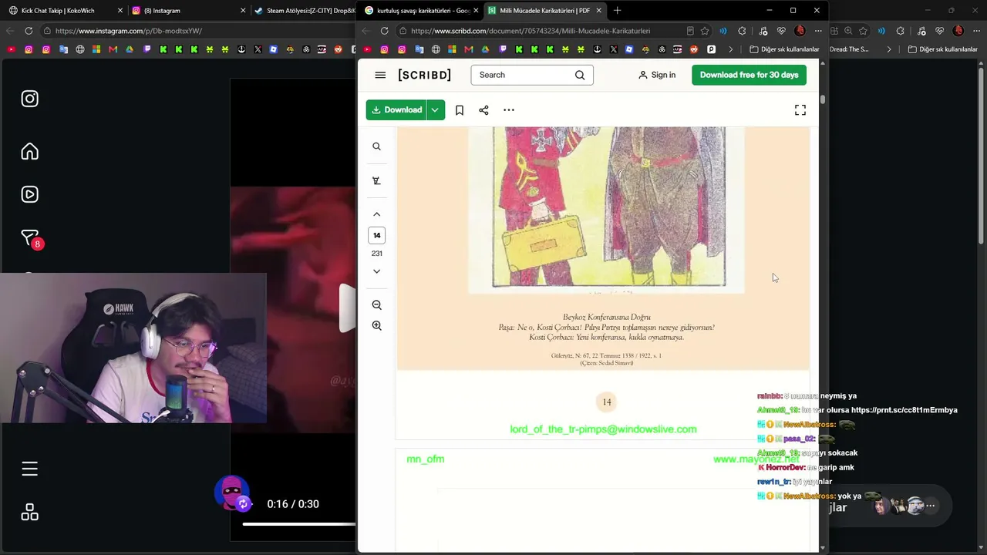The height and width of the screenshot is (555, 987).
Task: Favorite the Scribd page with star icon
Action: [x=705, y=31]
